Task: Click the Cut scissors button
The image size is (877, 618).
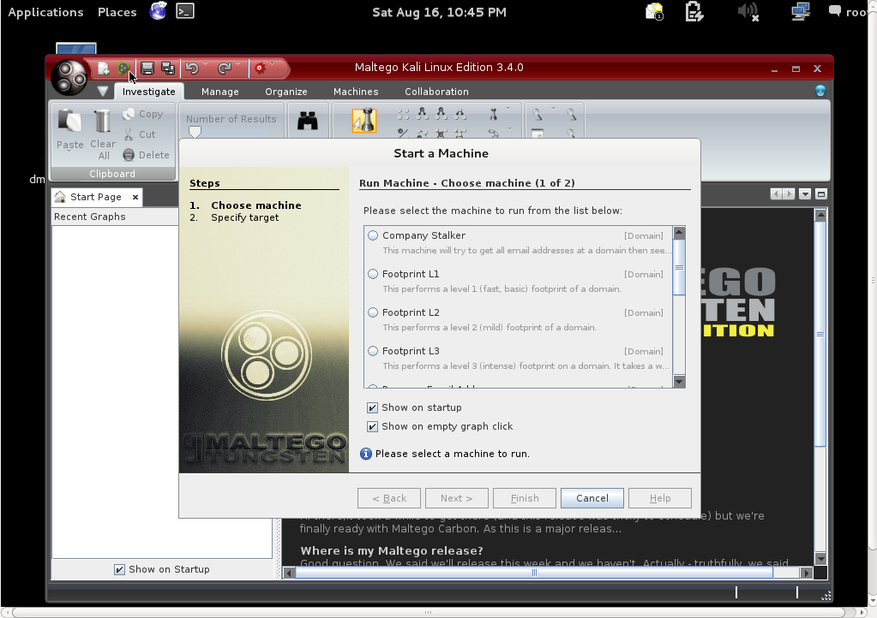Action: tap(140, 134)
